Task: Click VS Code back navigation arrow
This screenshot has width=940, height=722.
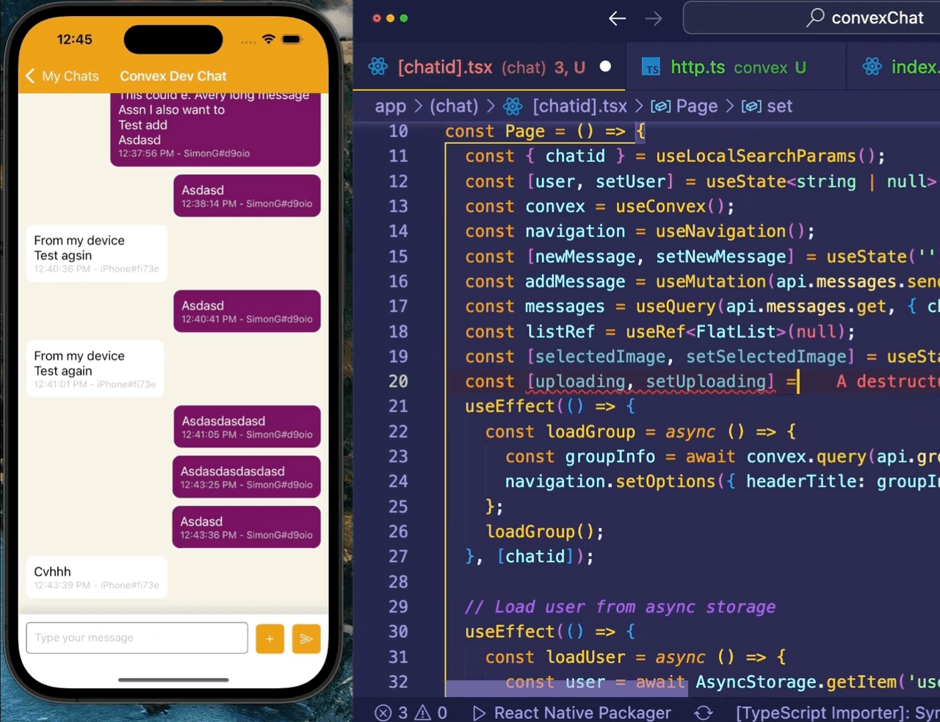Action: pos(617,18)
